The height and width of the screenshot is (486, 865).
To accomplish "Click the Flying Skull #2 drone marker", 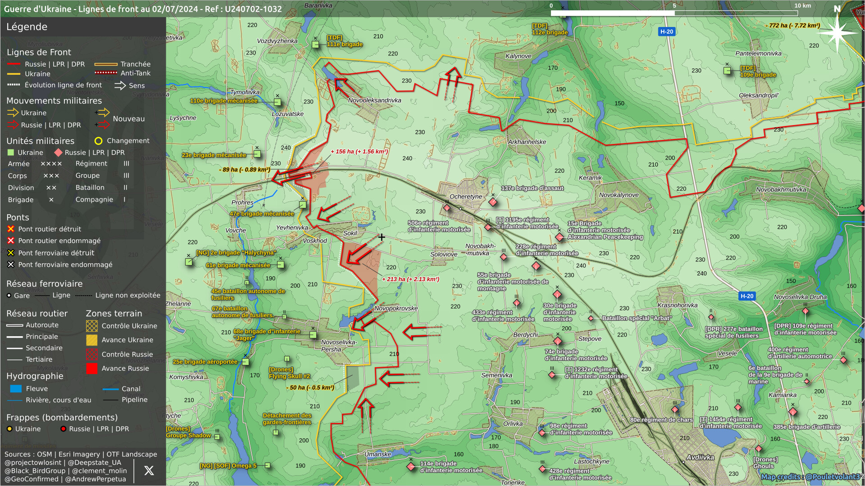I will (287, 359).
